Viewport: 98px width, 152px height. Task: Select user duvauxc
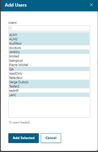point(49,48)
